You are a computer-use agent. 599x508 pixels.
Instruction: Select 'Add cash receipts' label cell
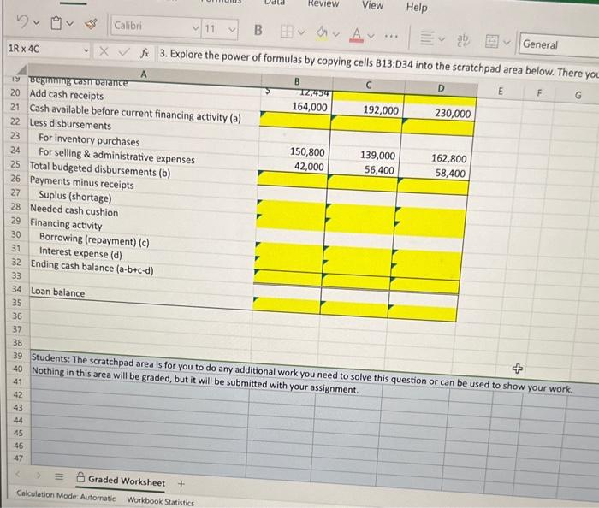tap(67, 95)
